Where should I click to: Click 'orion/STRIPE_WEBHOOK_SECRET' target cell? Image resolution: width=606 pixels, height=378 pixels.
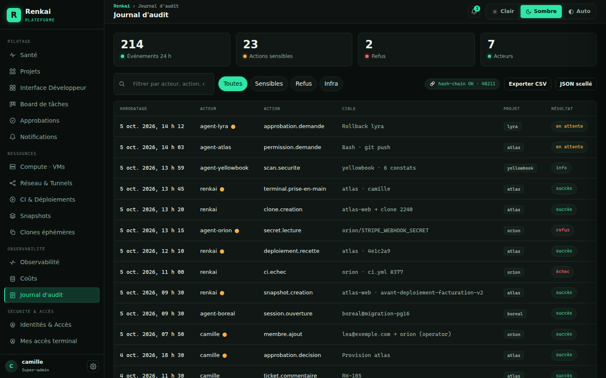[385, 231]
